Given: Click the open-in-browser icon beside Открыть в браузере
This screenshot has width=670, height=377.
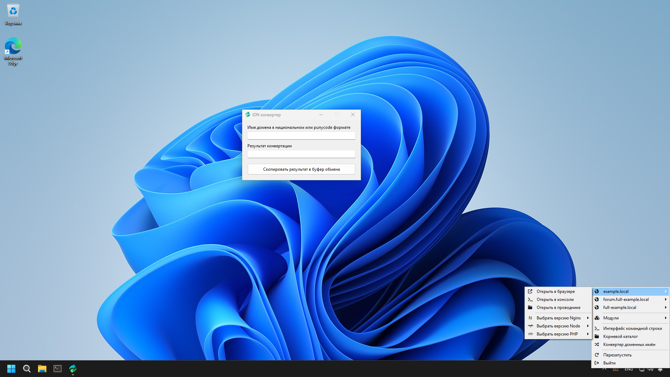Looking at the screenshot, I should pos(530,291).
